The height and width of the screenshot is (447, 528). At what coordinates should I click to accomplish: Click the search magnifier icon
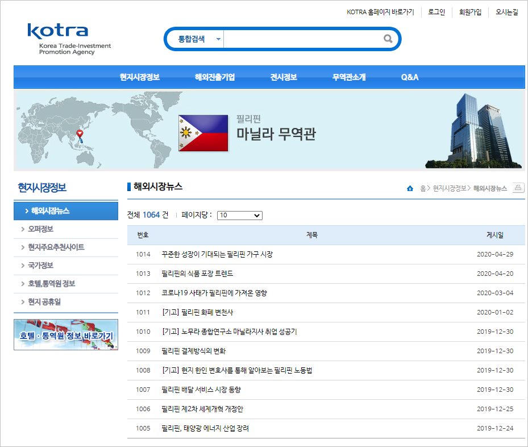[388, 39]
